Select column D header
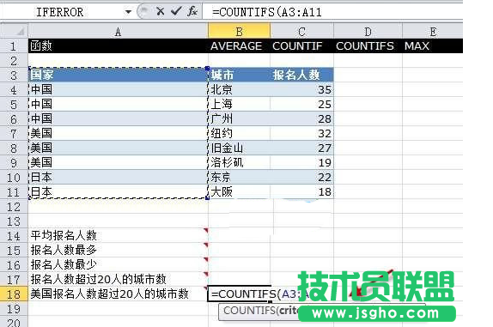 368,32
